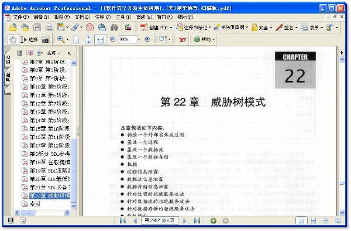Screen dimensions: 351x231
Task: Go to last page button
Action: click(197, 221)
